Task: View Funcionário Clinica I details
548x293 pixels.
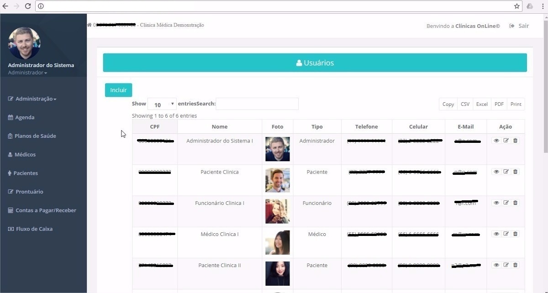Action: pyautogui.click(x=496, y=202)
